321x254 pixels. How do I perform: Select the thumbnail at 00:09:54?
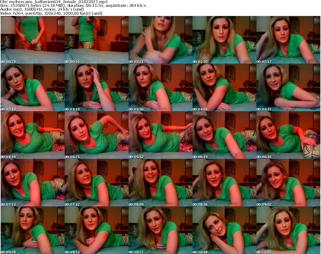tap(97, 230)
